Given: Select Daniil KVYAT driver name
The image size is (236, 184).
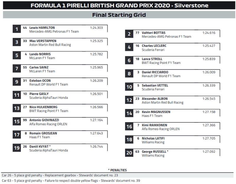Looking at the screenshot, I should (40, 146).
